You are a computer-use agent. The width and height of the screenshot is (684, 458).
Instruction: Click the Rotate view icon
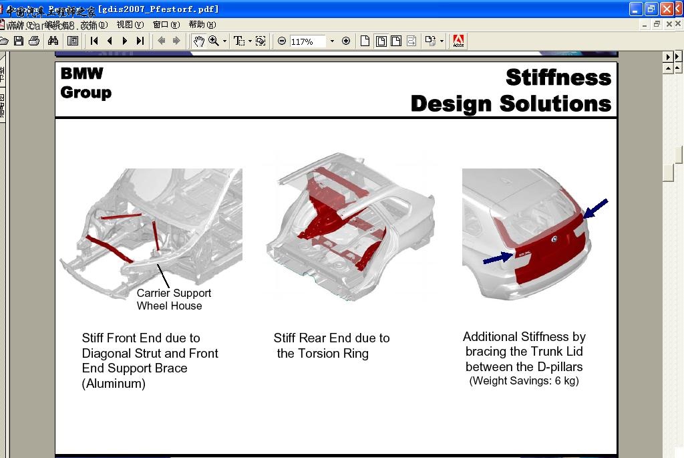(430, 41)
